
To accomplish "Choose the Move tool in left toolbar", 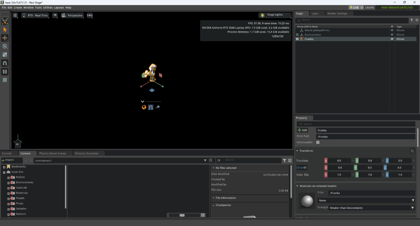I will (x=5, y=38).
